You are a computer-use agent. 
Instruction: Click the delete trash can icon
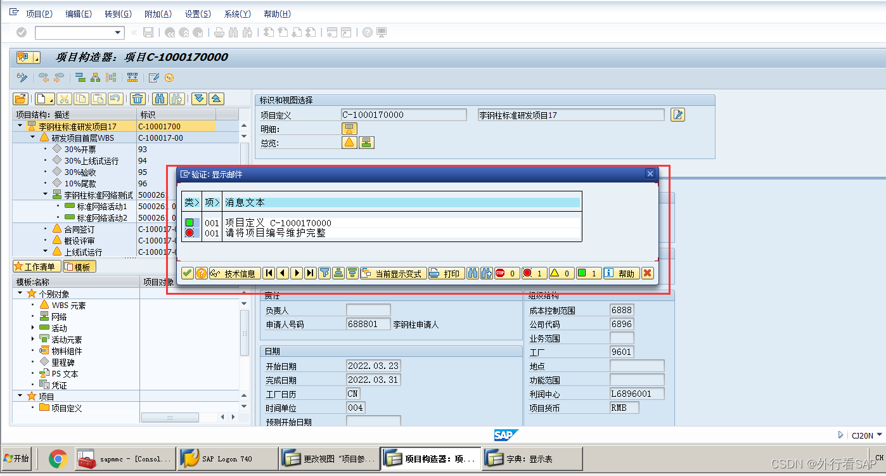point(138,98)
